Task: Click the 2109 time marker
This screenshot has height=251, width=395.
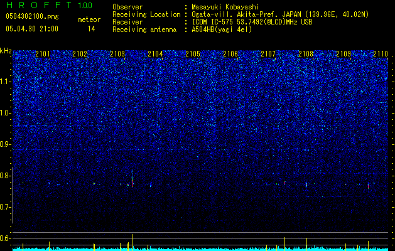Action: click(x=344, y=53)
